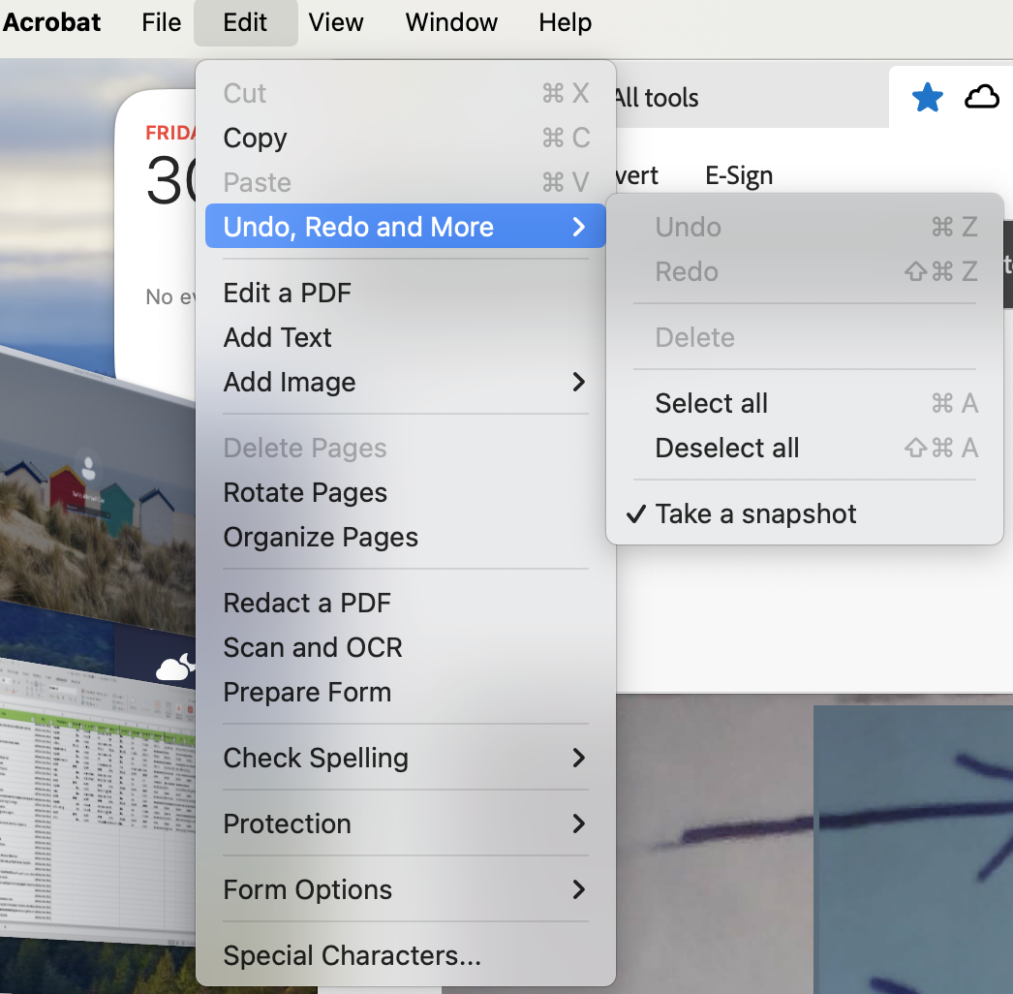This screenshot has height=994, width=1013.
Task: Open the View menu
Action: coord(335,22)
